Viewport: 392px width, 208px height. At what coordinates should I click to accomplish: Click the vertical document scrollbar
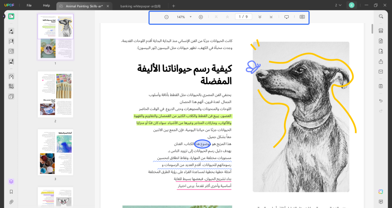pos(372,29)
